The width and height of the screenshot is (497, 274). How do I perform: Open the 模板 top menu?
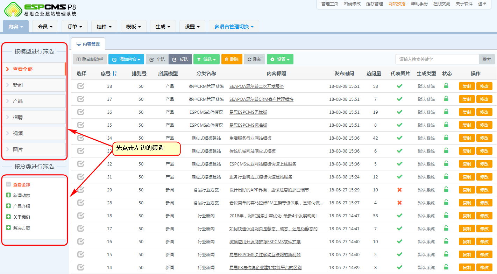[x=133, y=27]
